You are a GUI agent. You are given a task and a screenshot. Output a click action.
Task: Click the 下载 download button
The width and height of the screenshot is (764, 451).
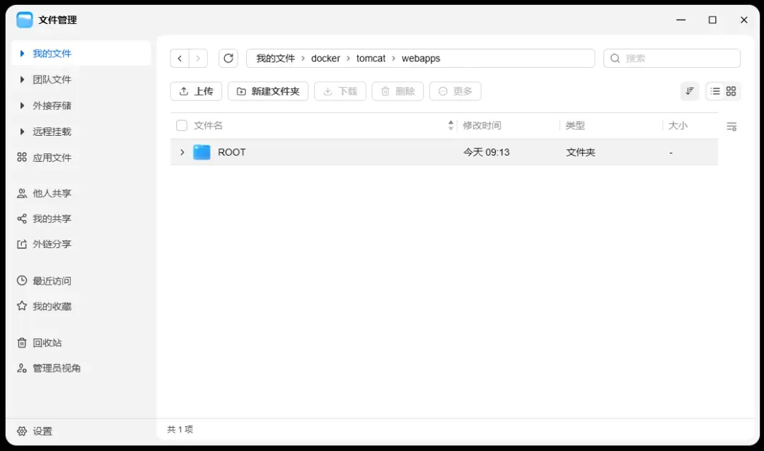(x=340, y=91)
